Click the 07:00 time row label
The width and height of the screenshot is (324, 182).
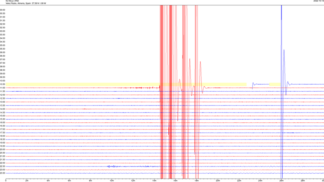pyautogui.click(x=2, y=59)
